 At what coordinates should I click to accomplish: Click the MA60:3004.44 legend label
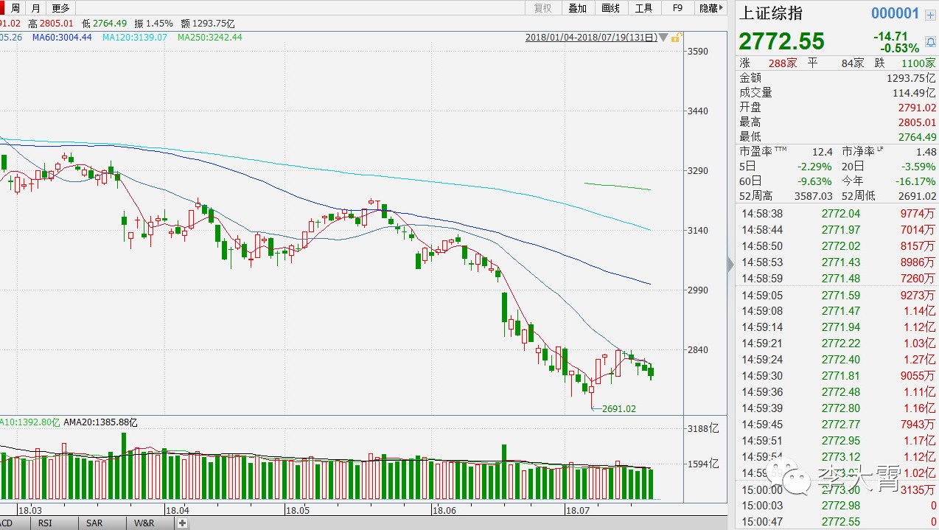click(x=62, y=37)
